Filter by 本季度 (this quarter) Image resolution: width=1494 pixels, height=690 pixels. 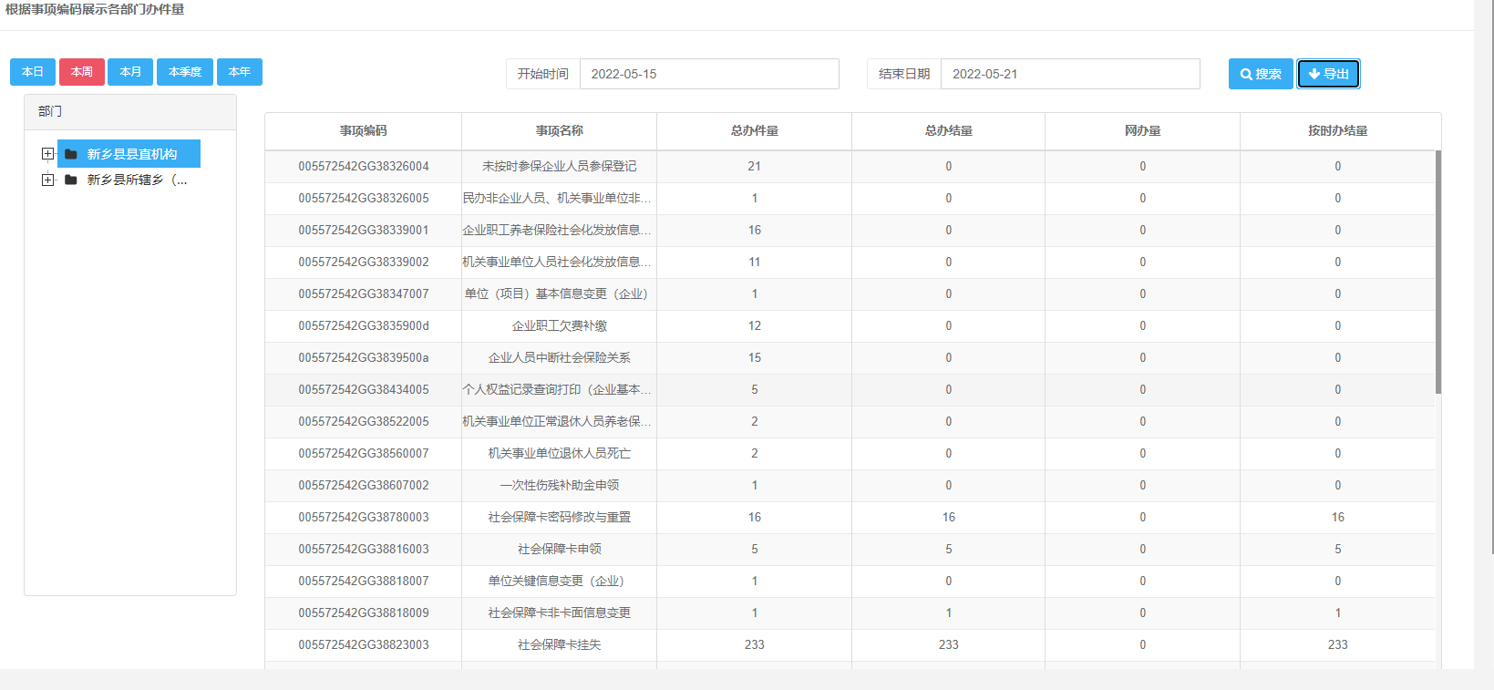185,72
